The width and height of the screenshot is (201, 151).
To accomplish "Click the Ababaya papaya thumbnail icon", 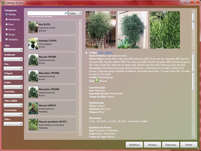I will (x=33, y=44).
